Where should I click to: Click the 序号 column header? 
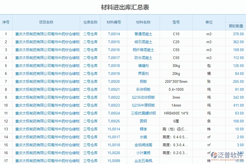[x=6, y=22]
